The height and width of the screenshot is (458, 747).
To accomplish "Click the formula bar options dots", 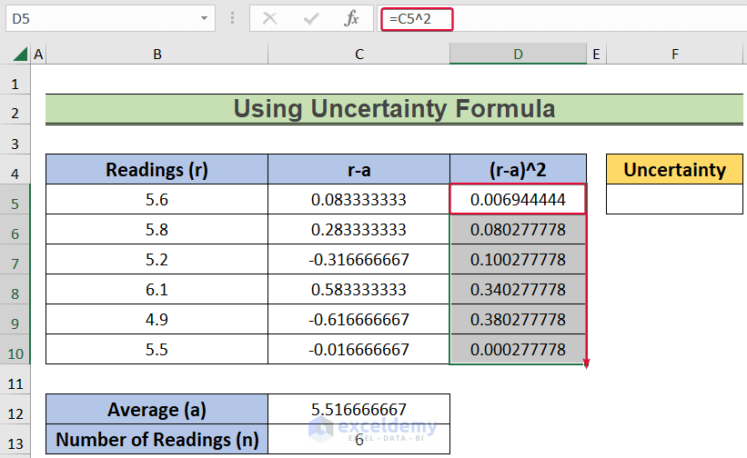I will tap(232, 18).
